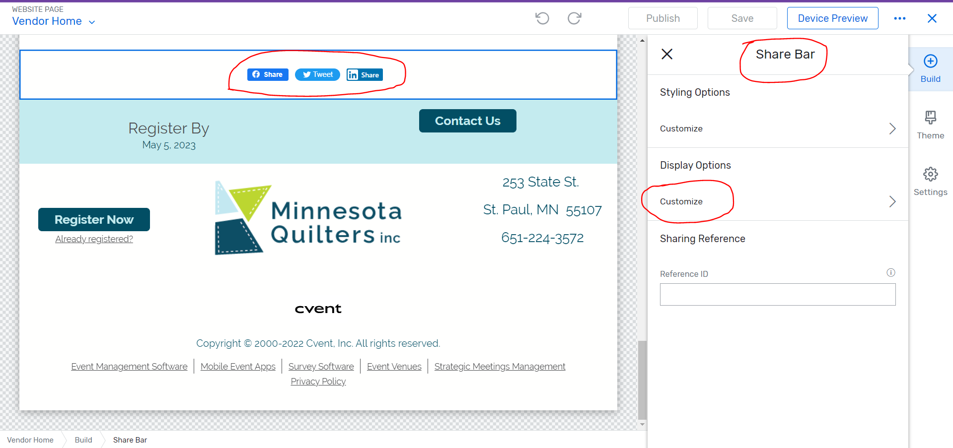Click the Twitter Tweet button
953x448 pixels.
pos(317,74)
